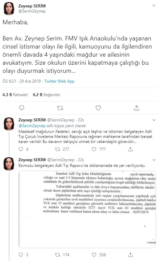Viewport: 158px width, 261px height.
Task: Share the Adli Tıp Raporu tweet
Action: tap(130, 255)
